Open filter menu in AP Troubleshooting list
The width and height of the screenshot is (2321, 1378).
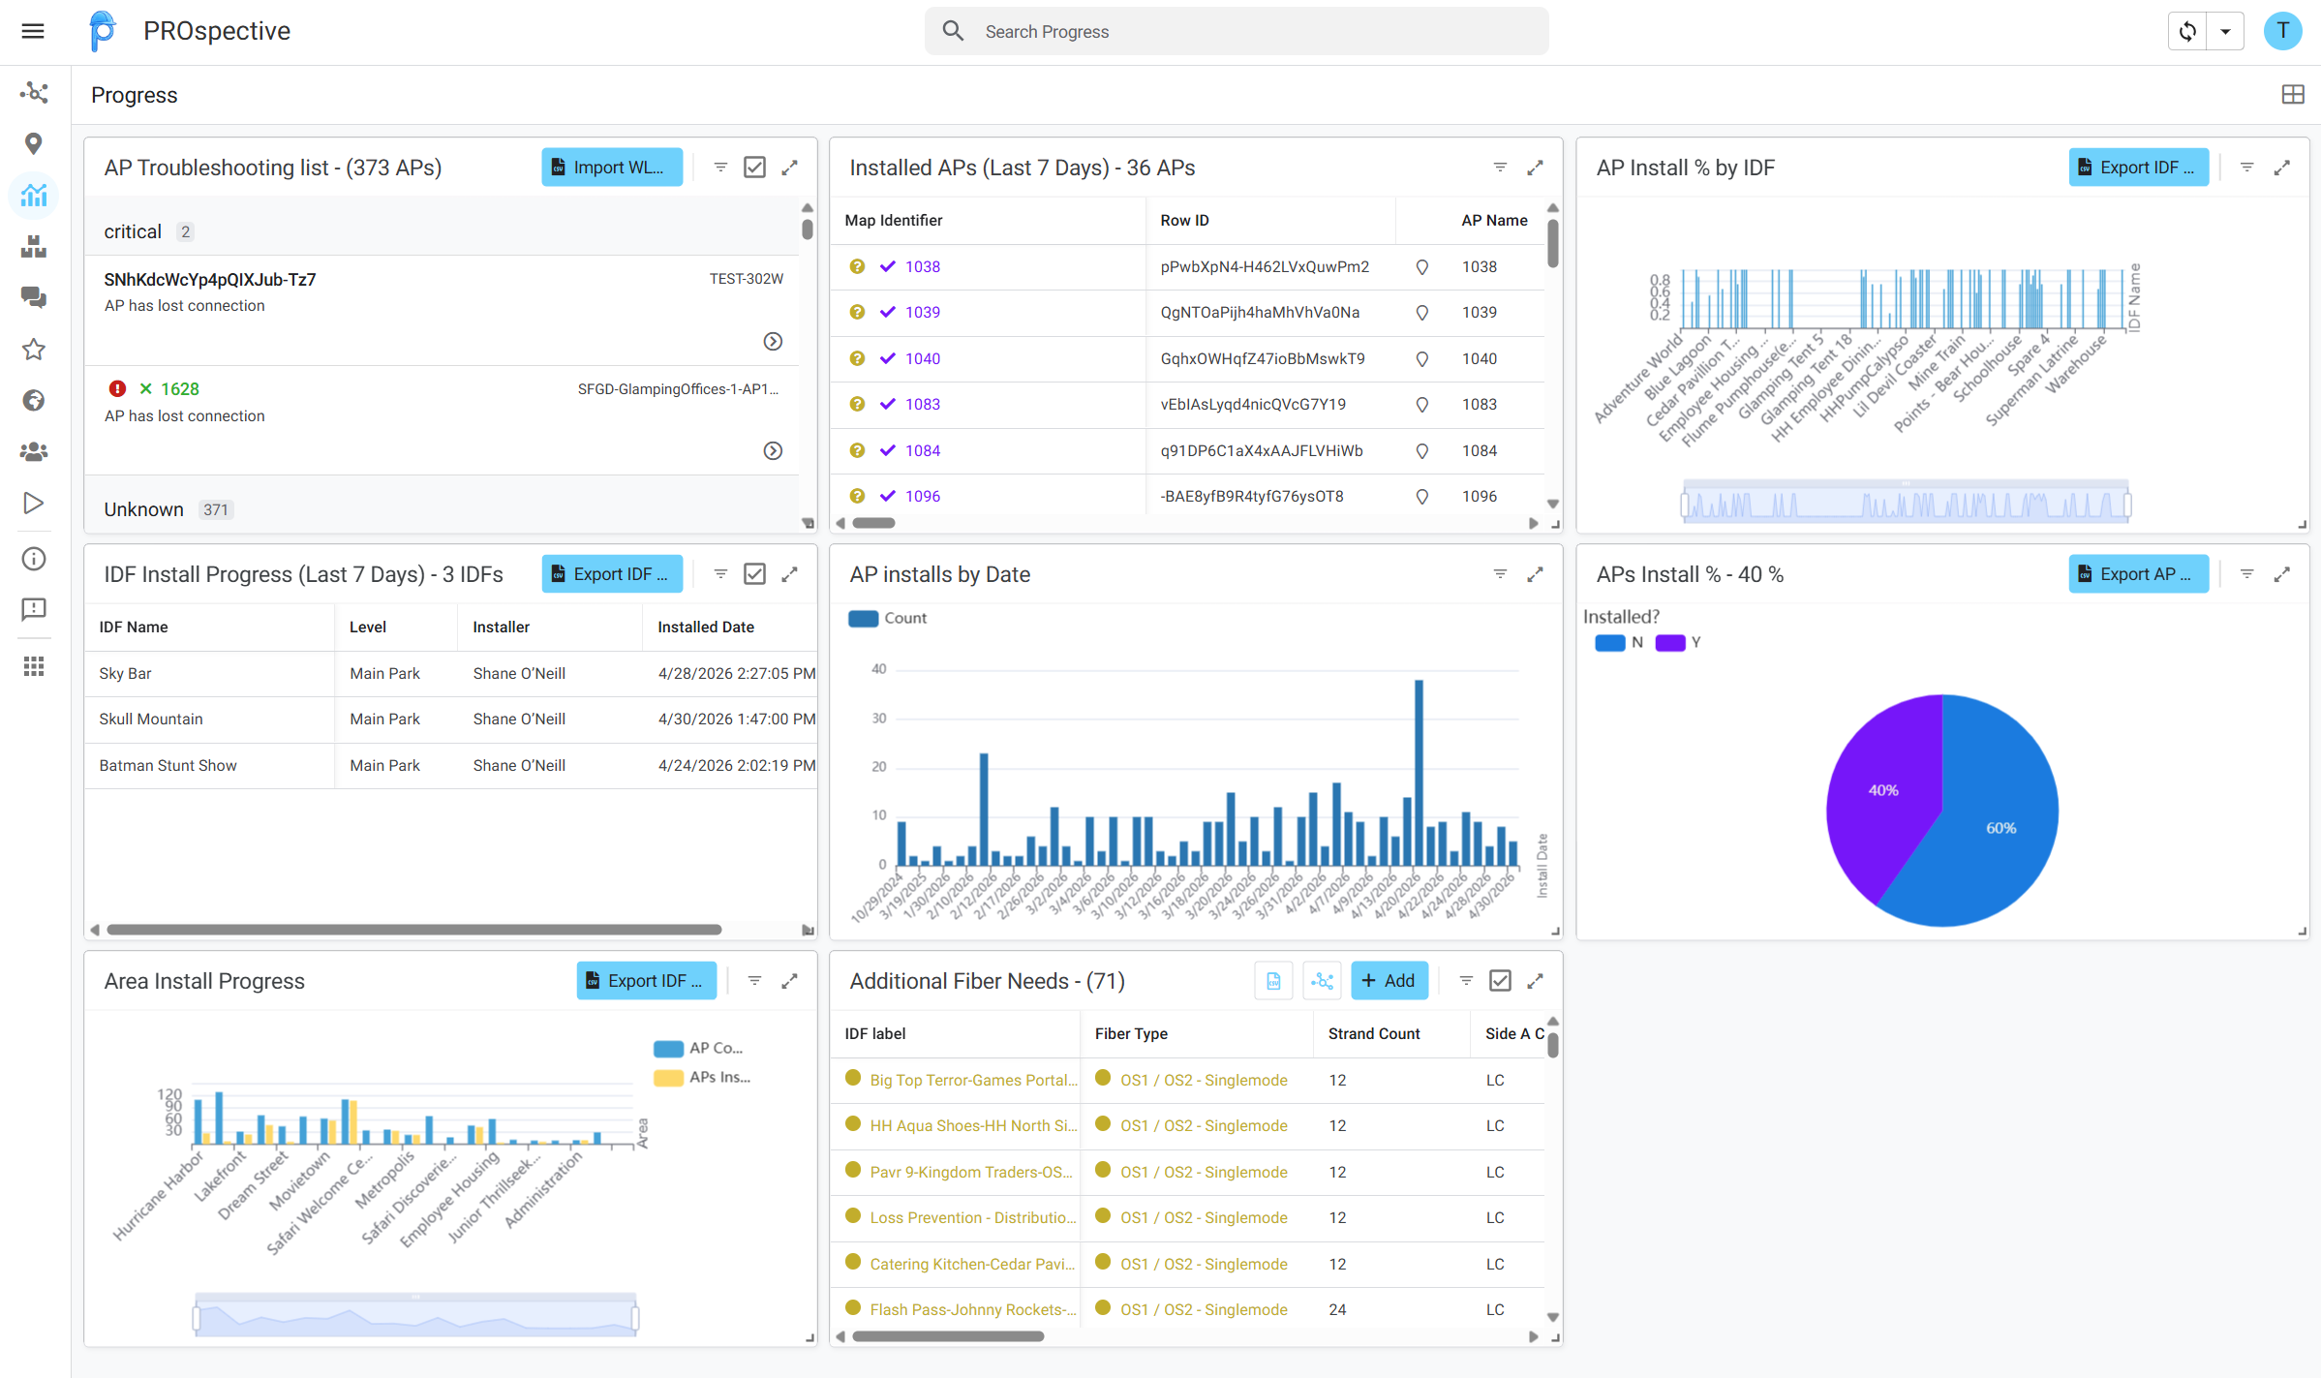pos(720,168)
